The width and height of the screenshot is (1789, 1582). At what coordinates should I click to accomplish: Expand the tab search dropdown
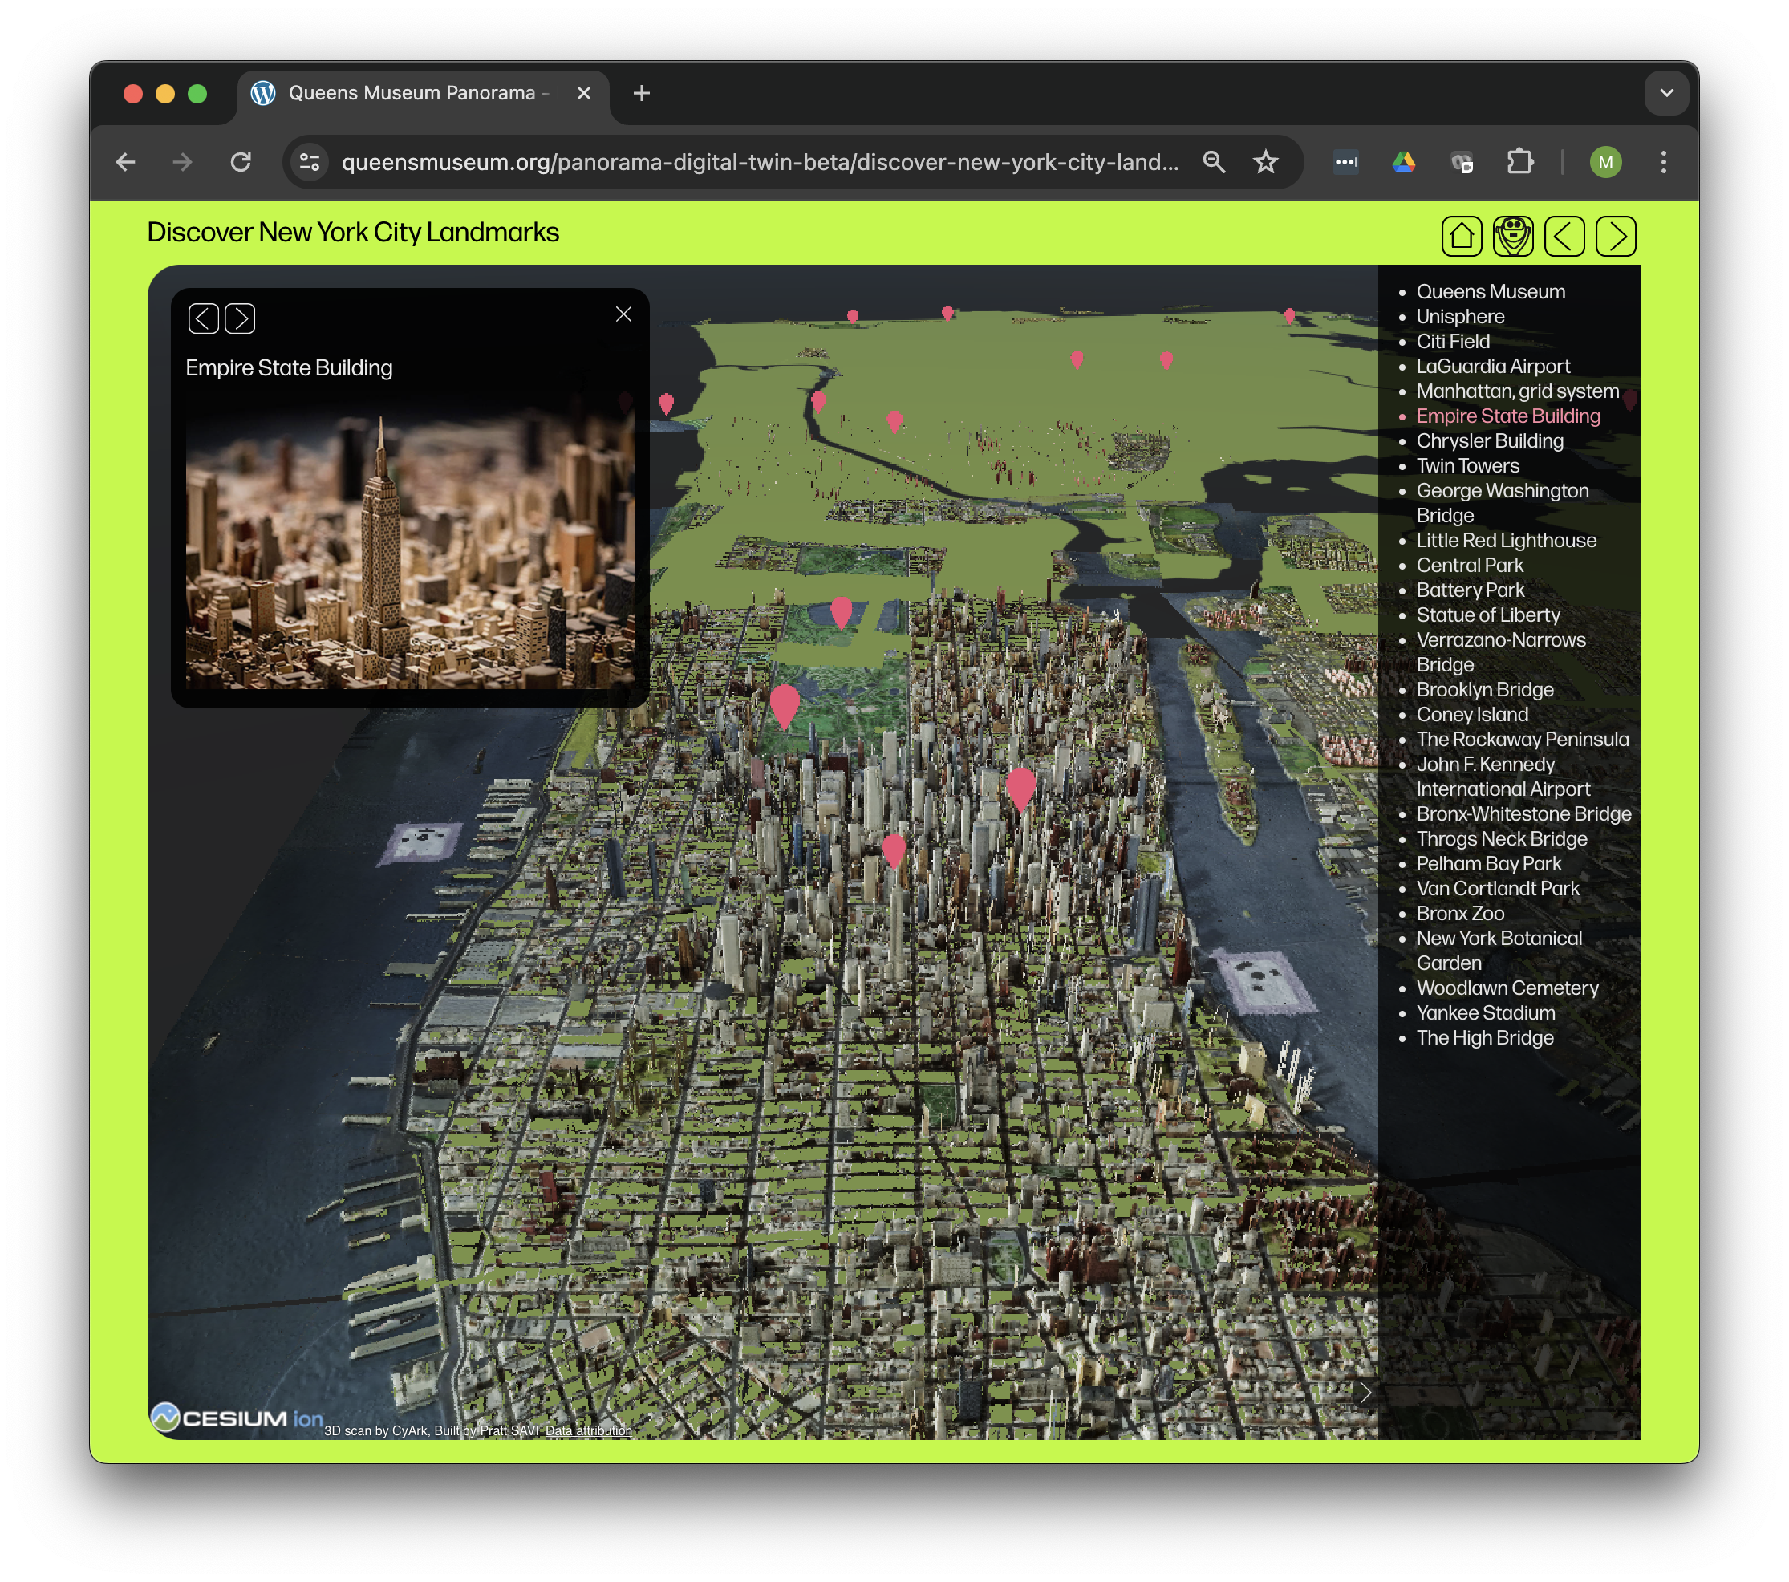pos(1666,93)
